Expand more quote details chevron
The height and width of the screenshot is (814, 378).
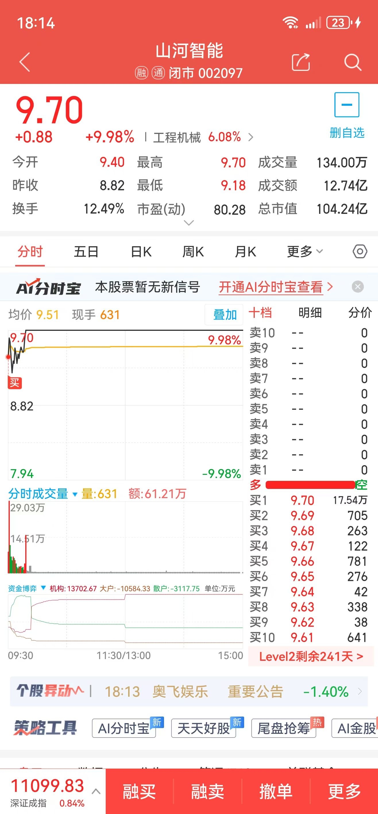[x=188, y=223]
